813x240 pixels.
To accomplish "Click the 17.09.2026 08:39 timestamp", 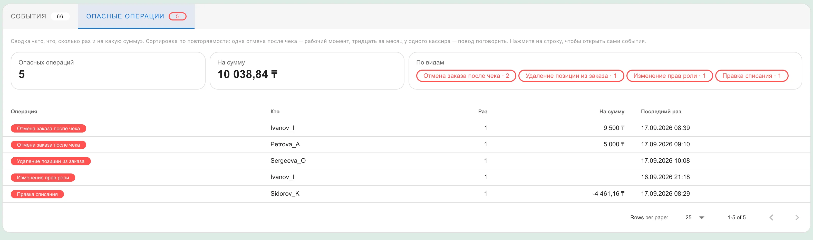I will coord(665,128).
